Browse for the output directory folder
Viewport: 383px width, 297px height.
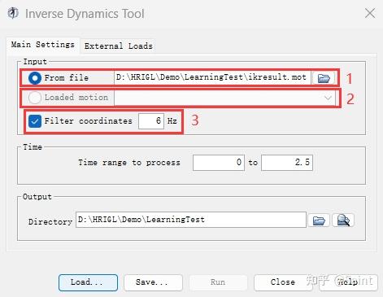(x=319, y=221)
